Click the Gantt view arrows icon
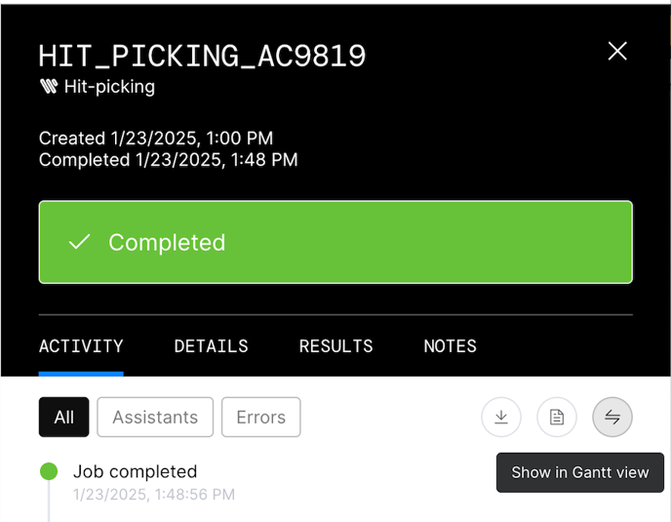The width and height of the screenshot is (671, 522). click(612, 417)
